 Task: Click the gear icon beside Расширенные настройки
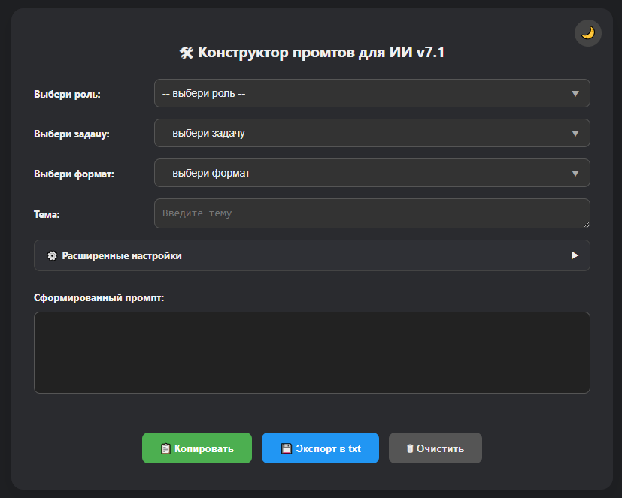click(52, 255)
